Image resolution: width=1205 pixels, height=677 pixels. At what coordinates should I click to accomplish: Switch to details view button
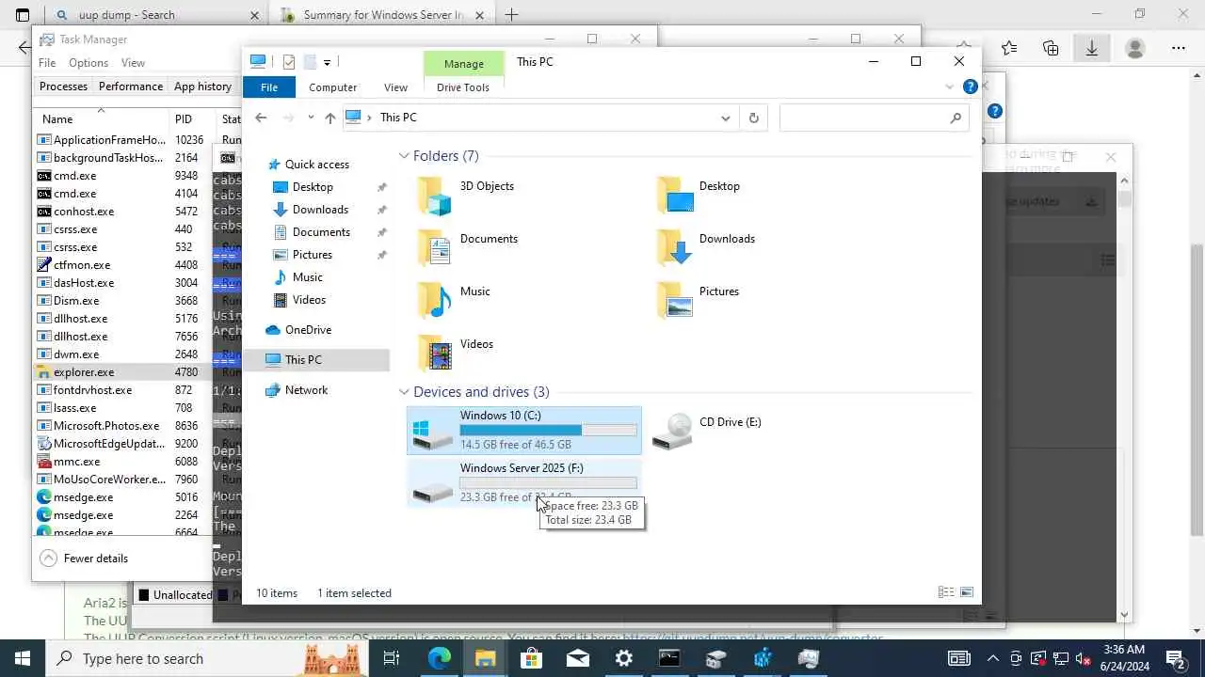945,592
